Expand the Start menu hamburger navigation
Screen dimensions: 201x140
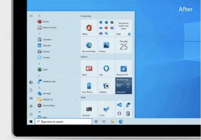(x=31, y=16)
